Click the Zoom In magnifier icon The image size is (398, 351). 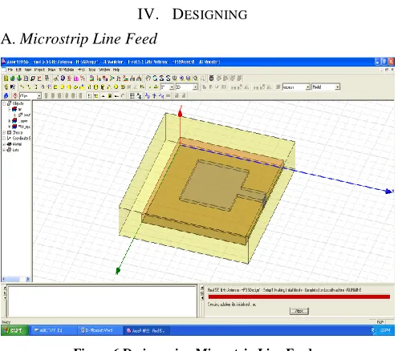click(x=182, y=79)
